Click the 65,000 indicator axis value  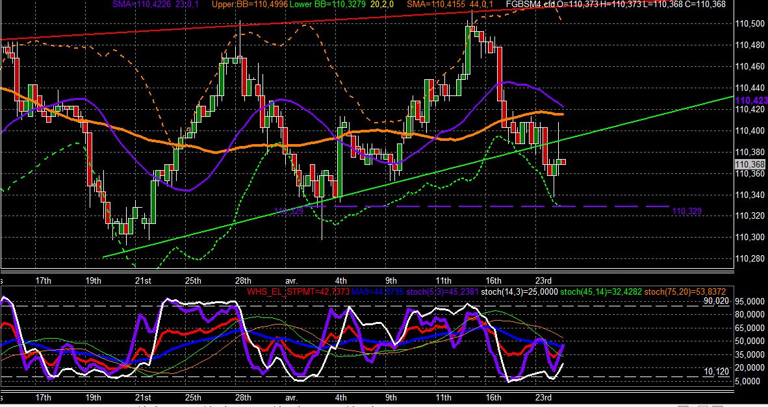pos(749,328)
